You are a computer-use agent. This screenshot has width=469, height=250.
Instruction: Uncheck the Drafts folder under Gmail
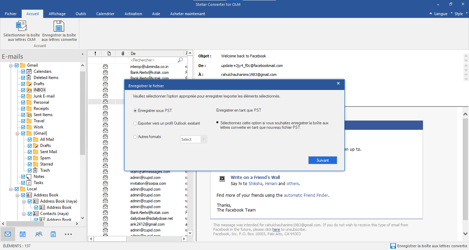pyautogui.click(x=23, y=83)
